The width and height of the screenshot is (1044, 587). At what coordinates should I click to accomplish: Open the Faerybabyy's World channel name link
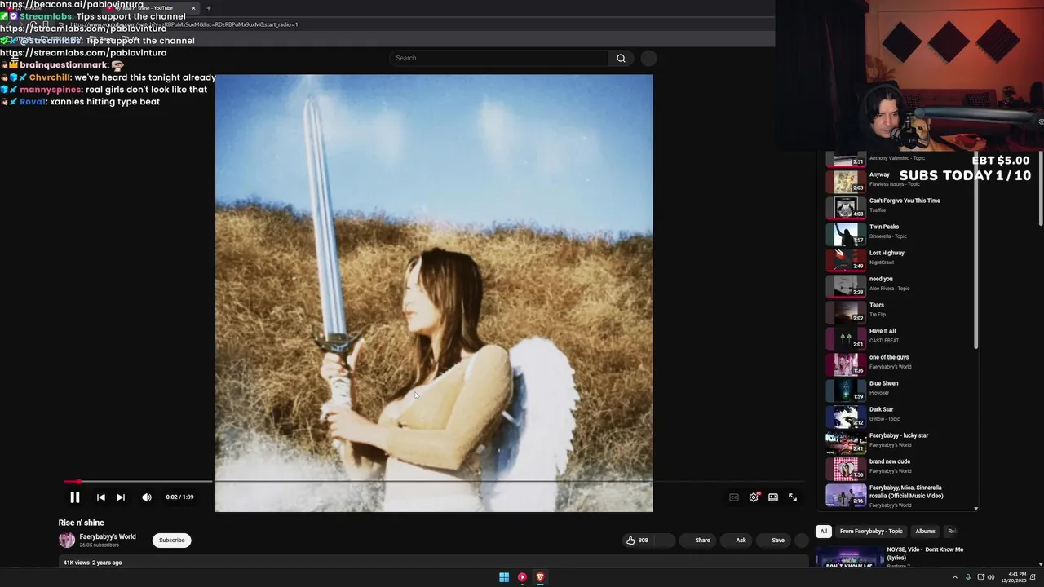point(108,536)
